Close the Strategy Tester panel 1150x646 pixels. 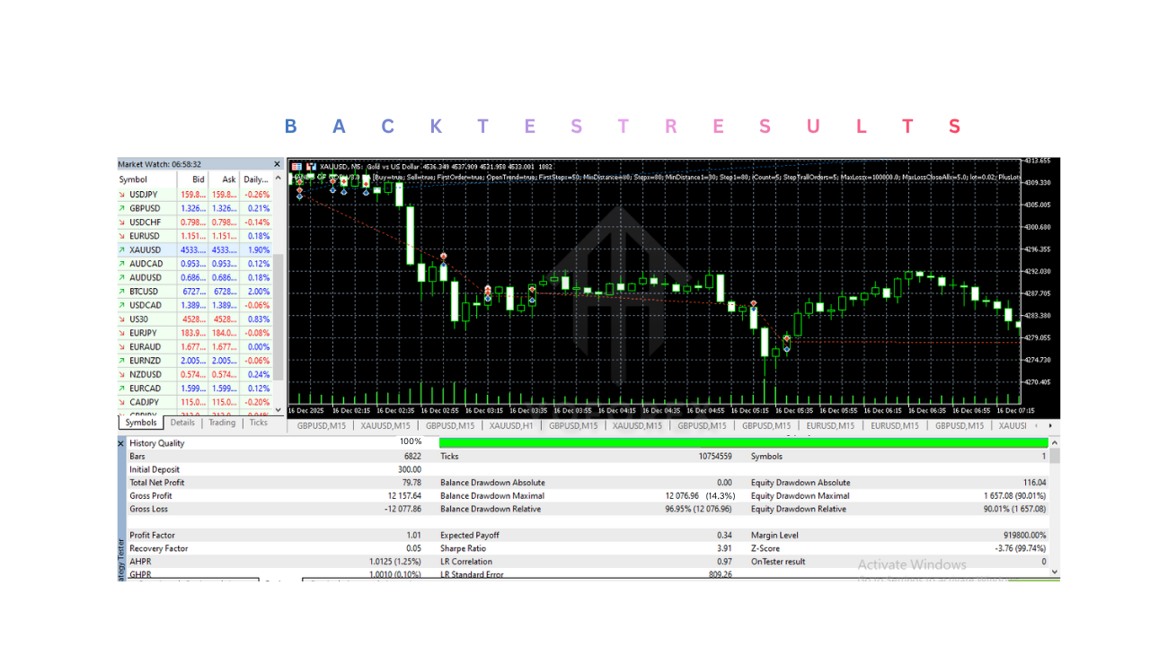click(x=122, y=443)
